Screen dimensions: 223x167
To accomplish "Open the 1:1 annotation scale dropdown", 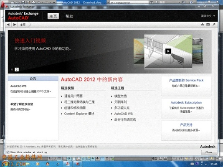I will [178, 158].
